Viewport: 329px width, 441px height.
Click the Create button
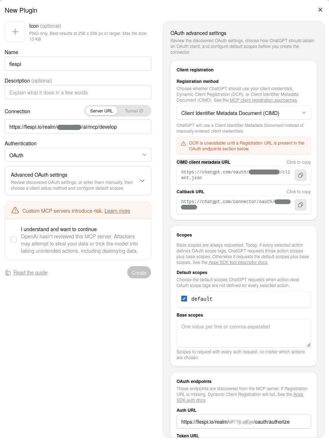[139, 273]
